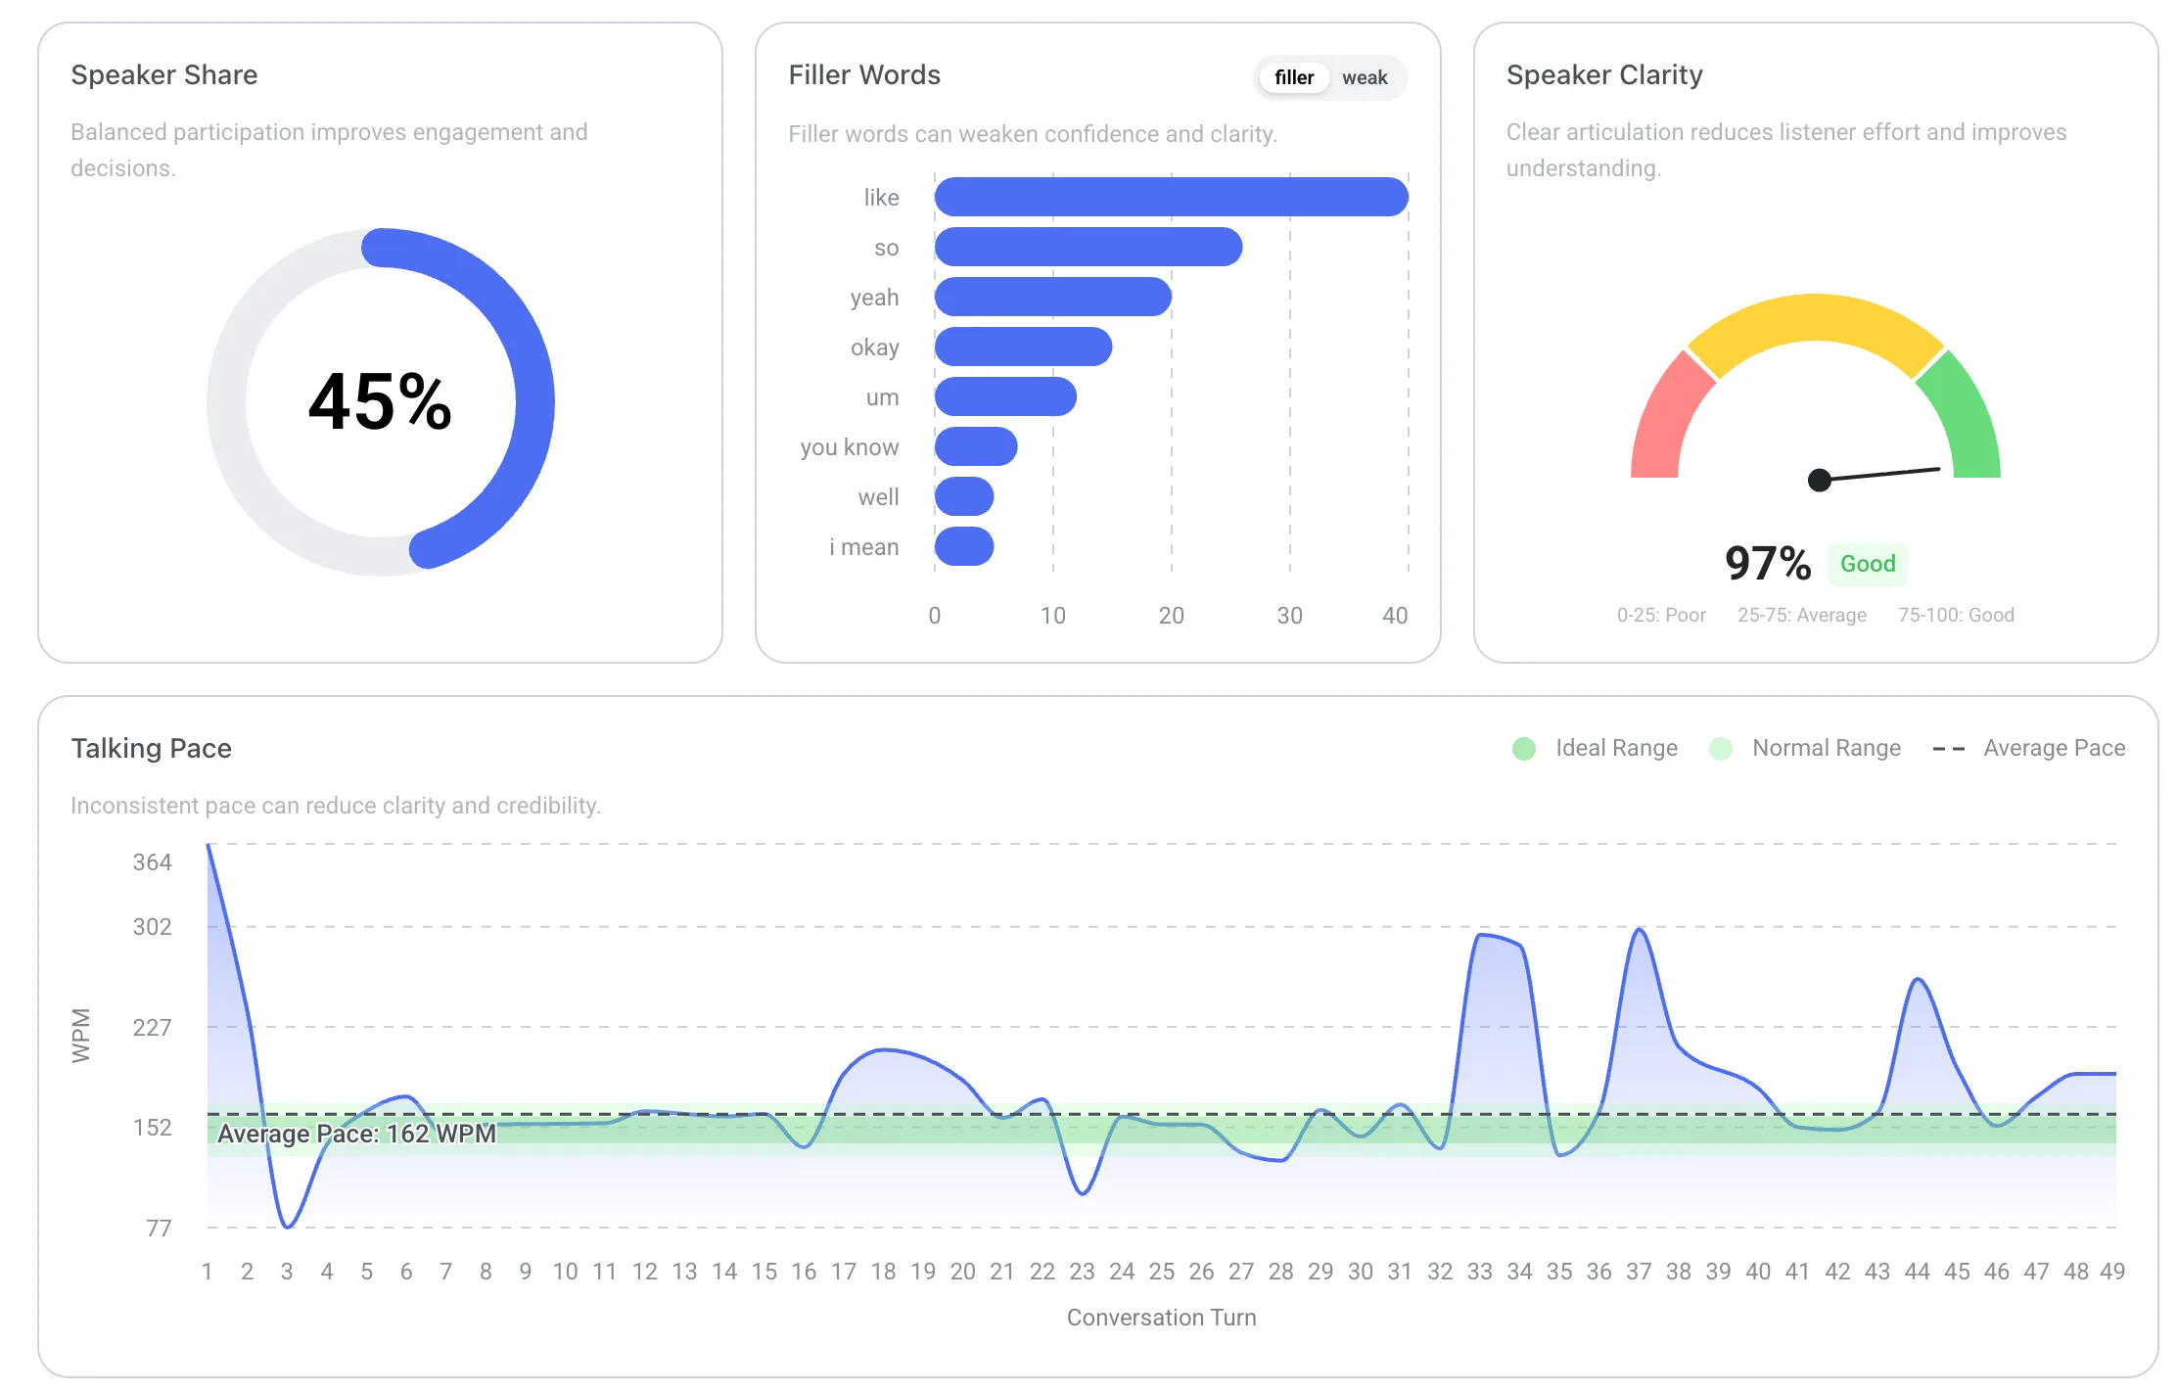Select the 'filler' toggle option
This screenshot has height=1392, width=2177.
tap(1294, 77)
